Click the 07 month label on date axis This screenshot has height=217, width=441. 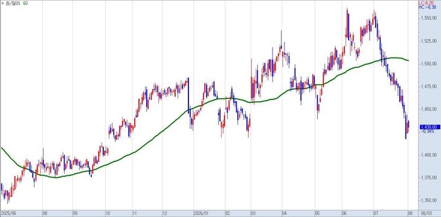point(376,213)
